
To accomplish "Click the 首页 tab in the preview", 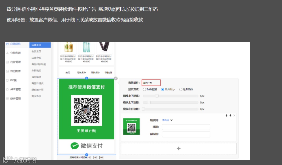I will 68,72.
